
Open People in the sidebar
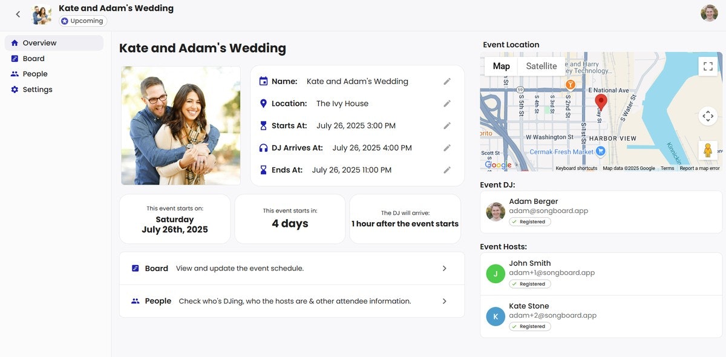(x=35, y=74)
